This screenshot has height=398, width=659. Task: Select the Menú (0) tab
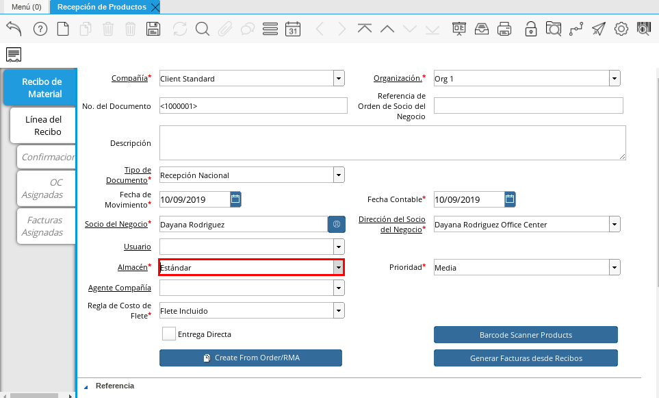pos(26,7)
